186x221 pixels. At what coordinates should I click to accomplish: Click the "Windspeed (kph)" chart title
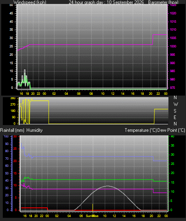(30, 2)
